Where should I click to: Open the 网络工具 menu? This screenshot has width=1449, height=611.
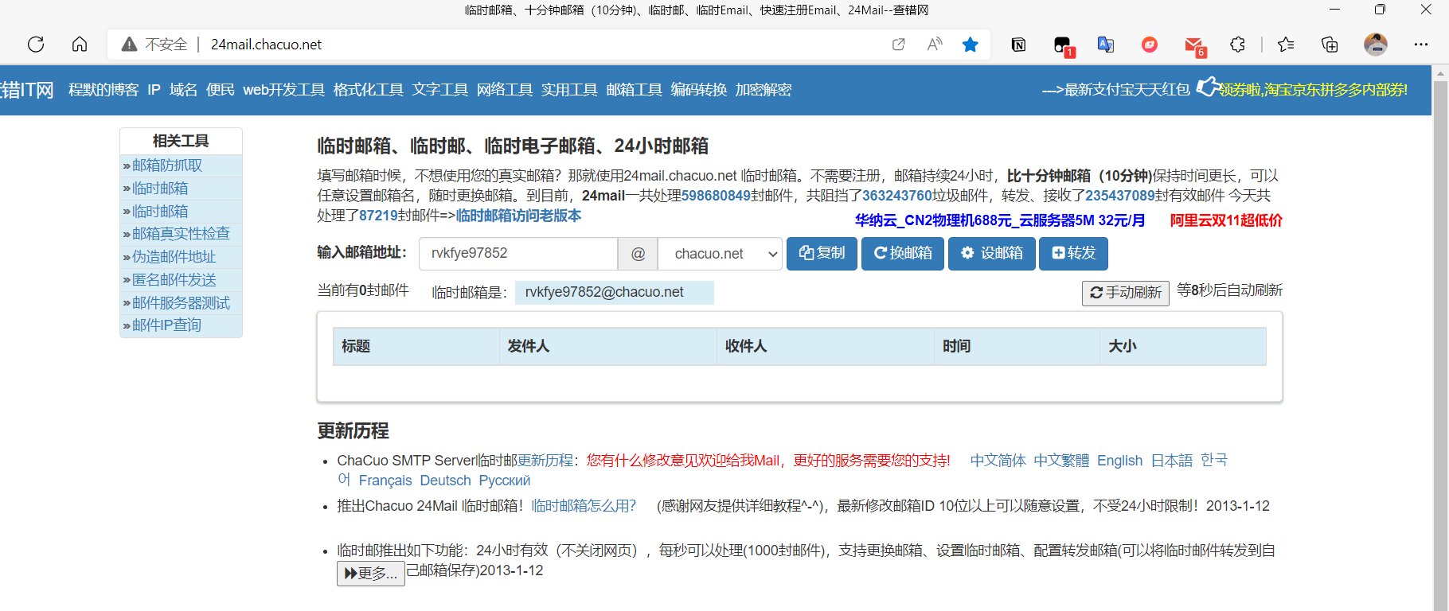pos(505,90)
